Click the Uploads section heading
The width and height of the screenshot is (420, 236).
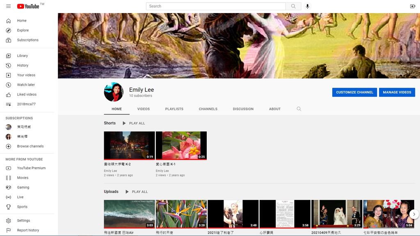pos(111,192)
